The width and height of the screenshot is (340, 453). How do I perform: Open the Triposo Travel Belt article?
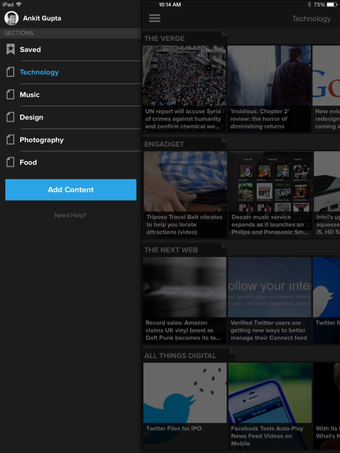click(x=185, y=194)
